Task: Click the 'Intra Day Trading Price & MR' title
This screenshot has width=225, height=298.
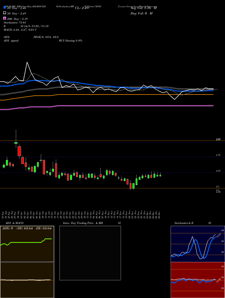Action: [x=83, y=223]
